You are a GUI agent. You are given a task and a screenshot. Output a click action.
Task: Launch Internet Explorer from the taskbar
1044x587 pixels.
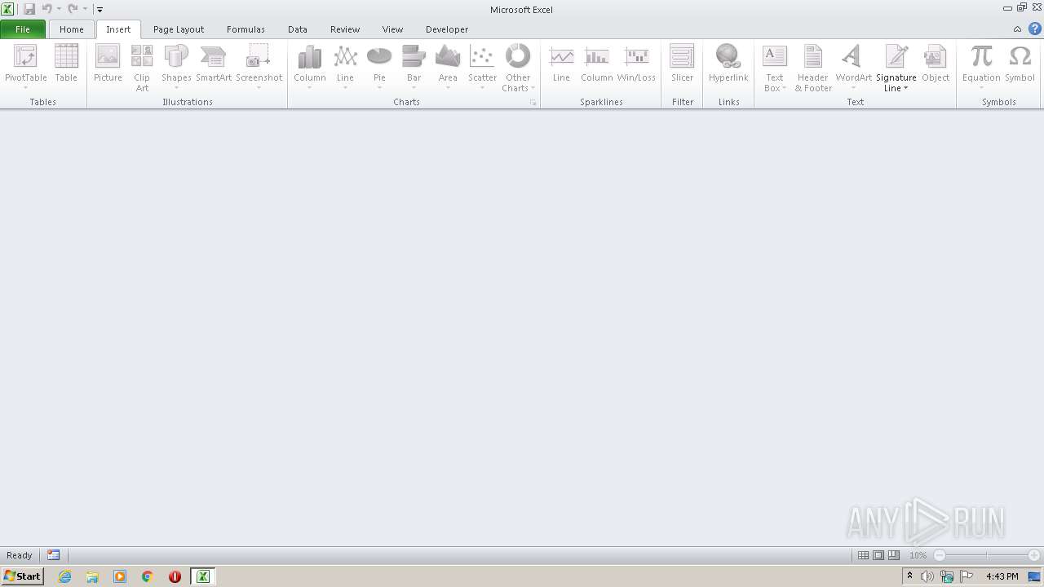65,576
